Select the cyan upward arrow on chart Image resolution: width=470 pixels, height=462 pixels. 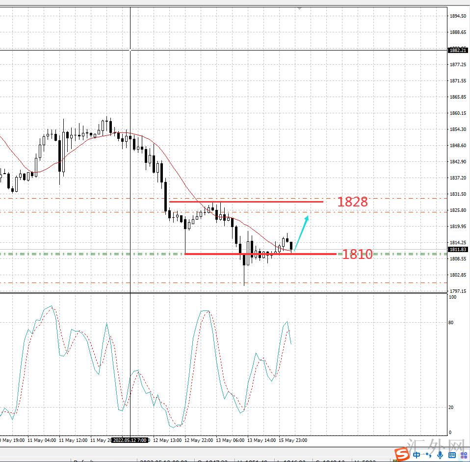302,232
